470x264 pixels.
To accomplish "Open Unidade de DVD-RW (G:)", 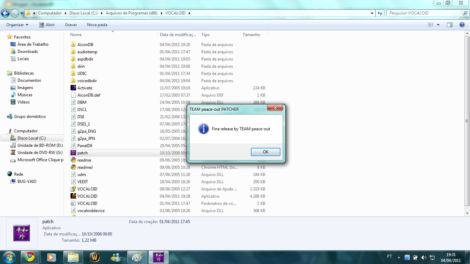I will pyautogui.click(x=40, y=153).
